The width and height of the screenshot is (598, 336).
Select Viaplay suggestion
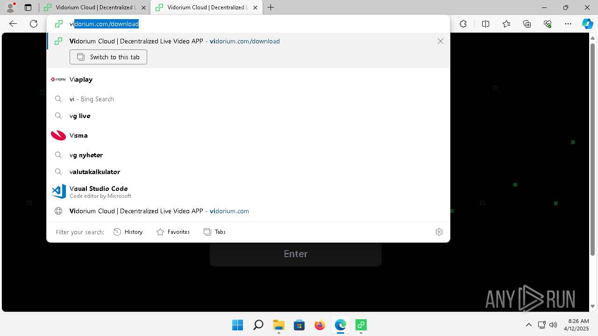point(248,79)
